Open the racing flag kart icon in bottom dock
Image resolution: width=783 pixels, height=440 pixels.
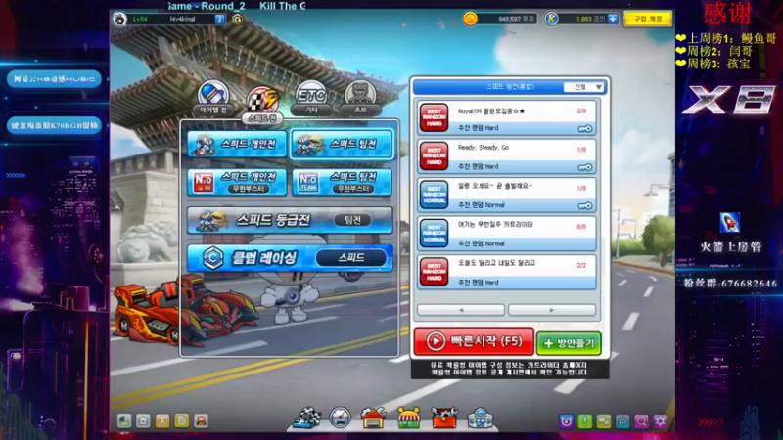tap(306, 418)
